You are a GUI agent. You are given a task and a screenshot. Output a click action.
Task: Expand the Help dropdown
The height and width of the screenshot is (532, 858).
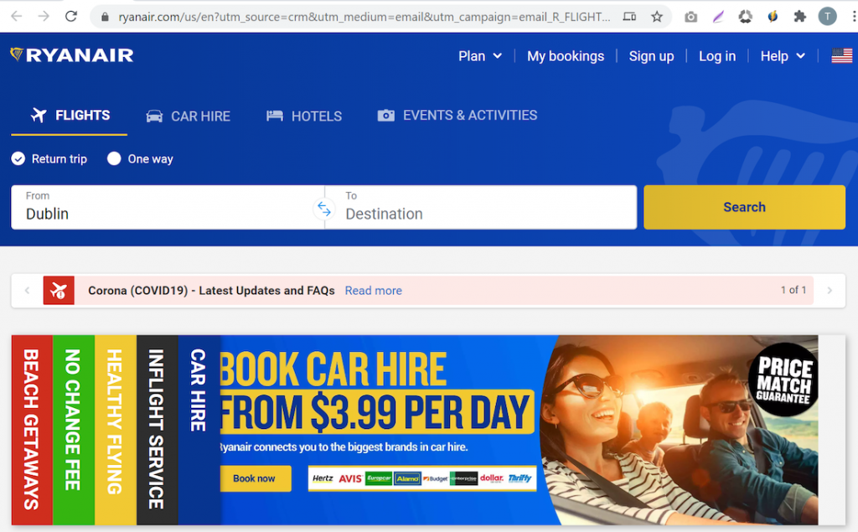[781, 55]
